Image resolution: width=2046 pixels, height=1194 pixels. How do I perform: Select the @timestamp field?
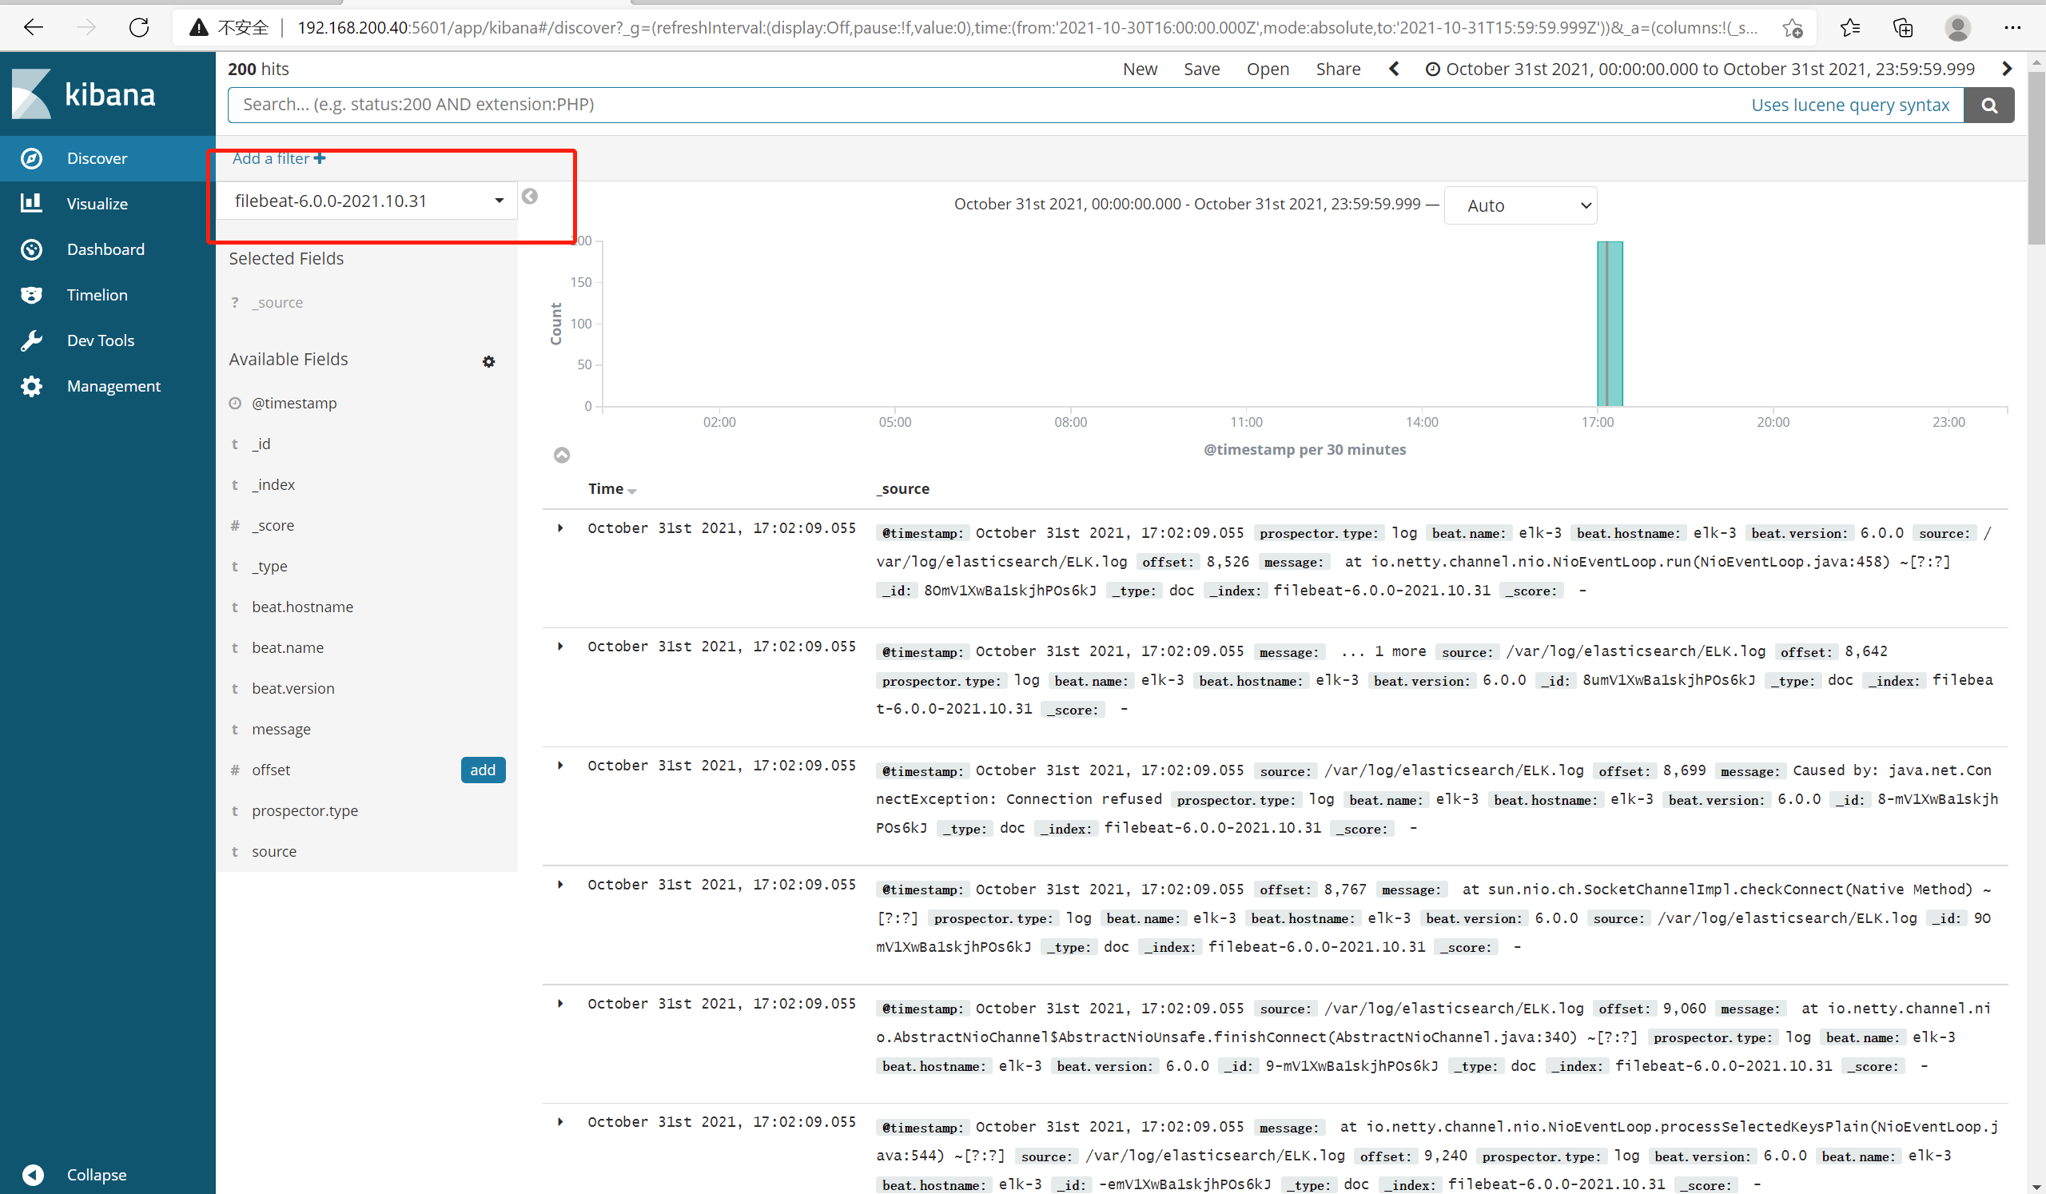click(x=294, y=404)
